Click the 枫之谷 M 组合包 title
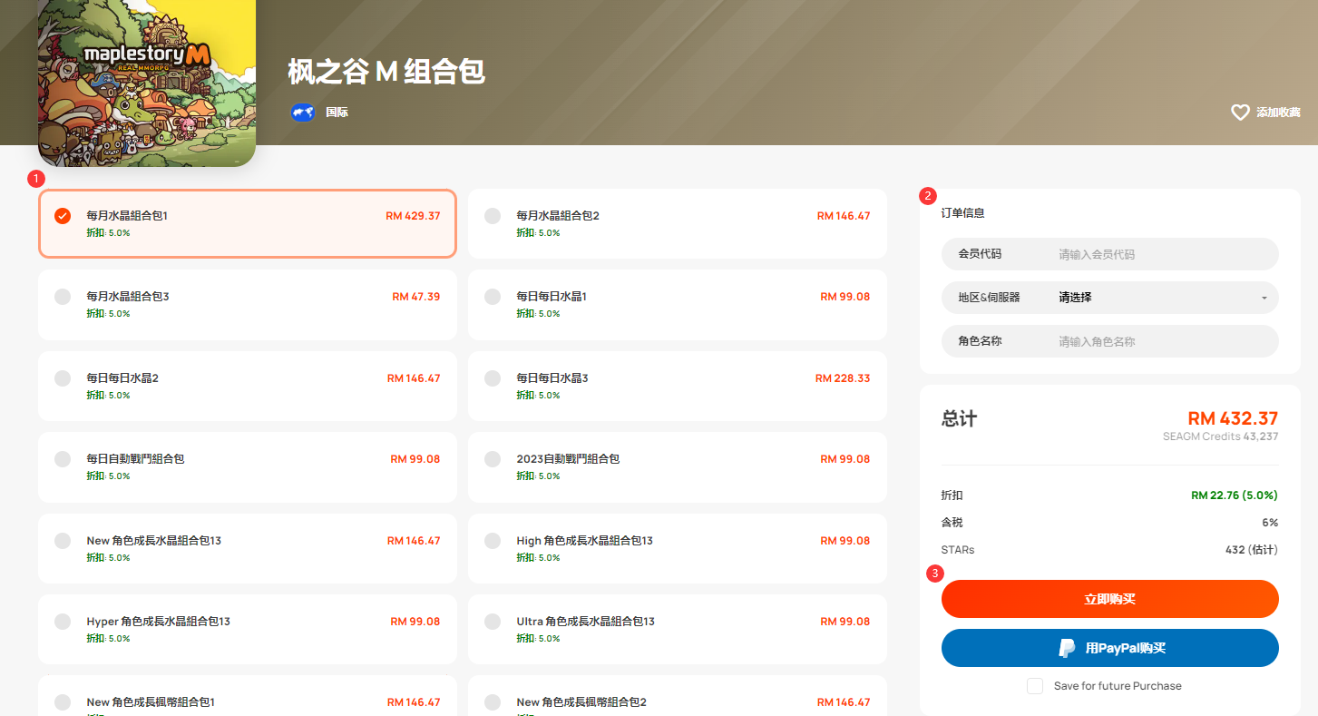Screen dimensions: 1318x716 pyautogui.click(x=386, y=71)
